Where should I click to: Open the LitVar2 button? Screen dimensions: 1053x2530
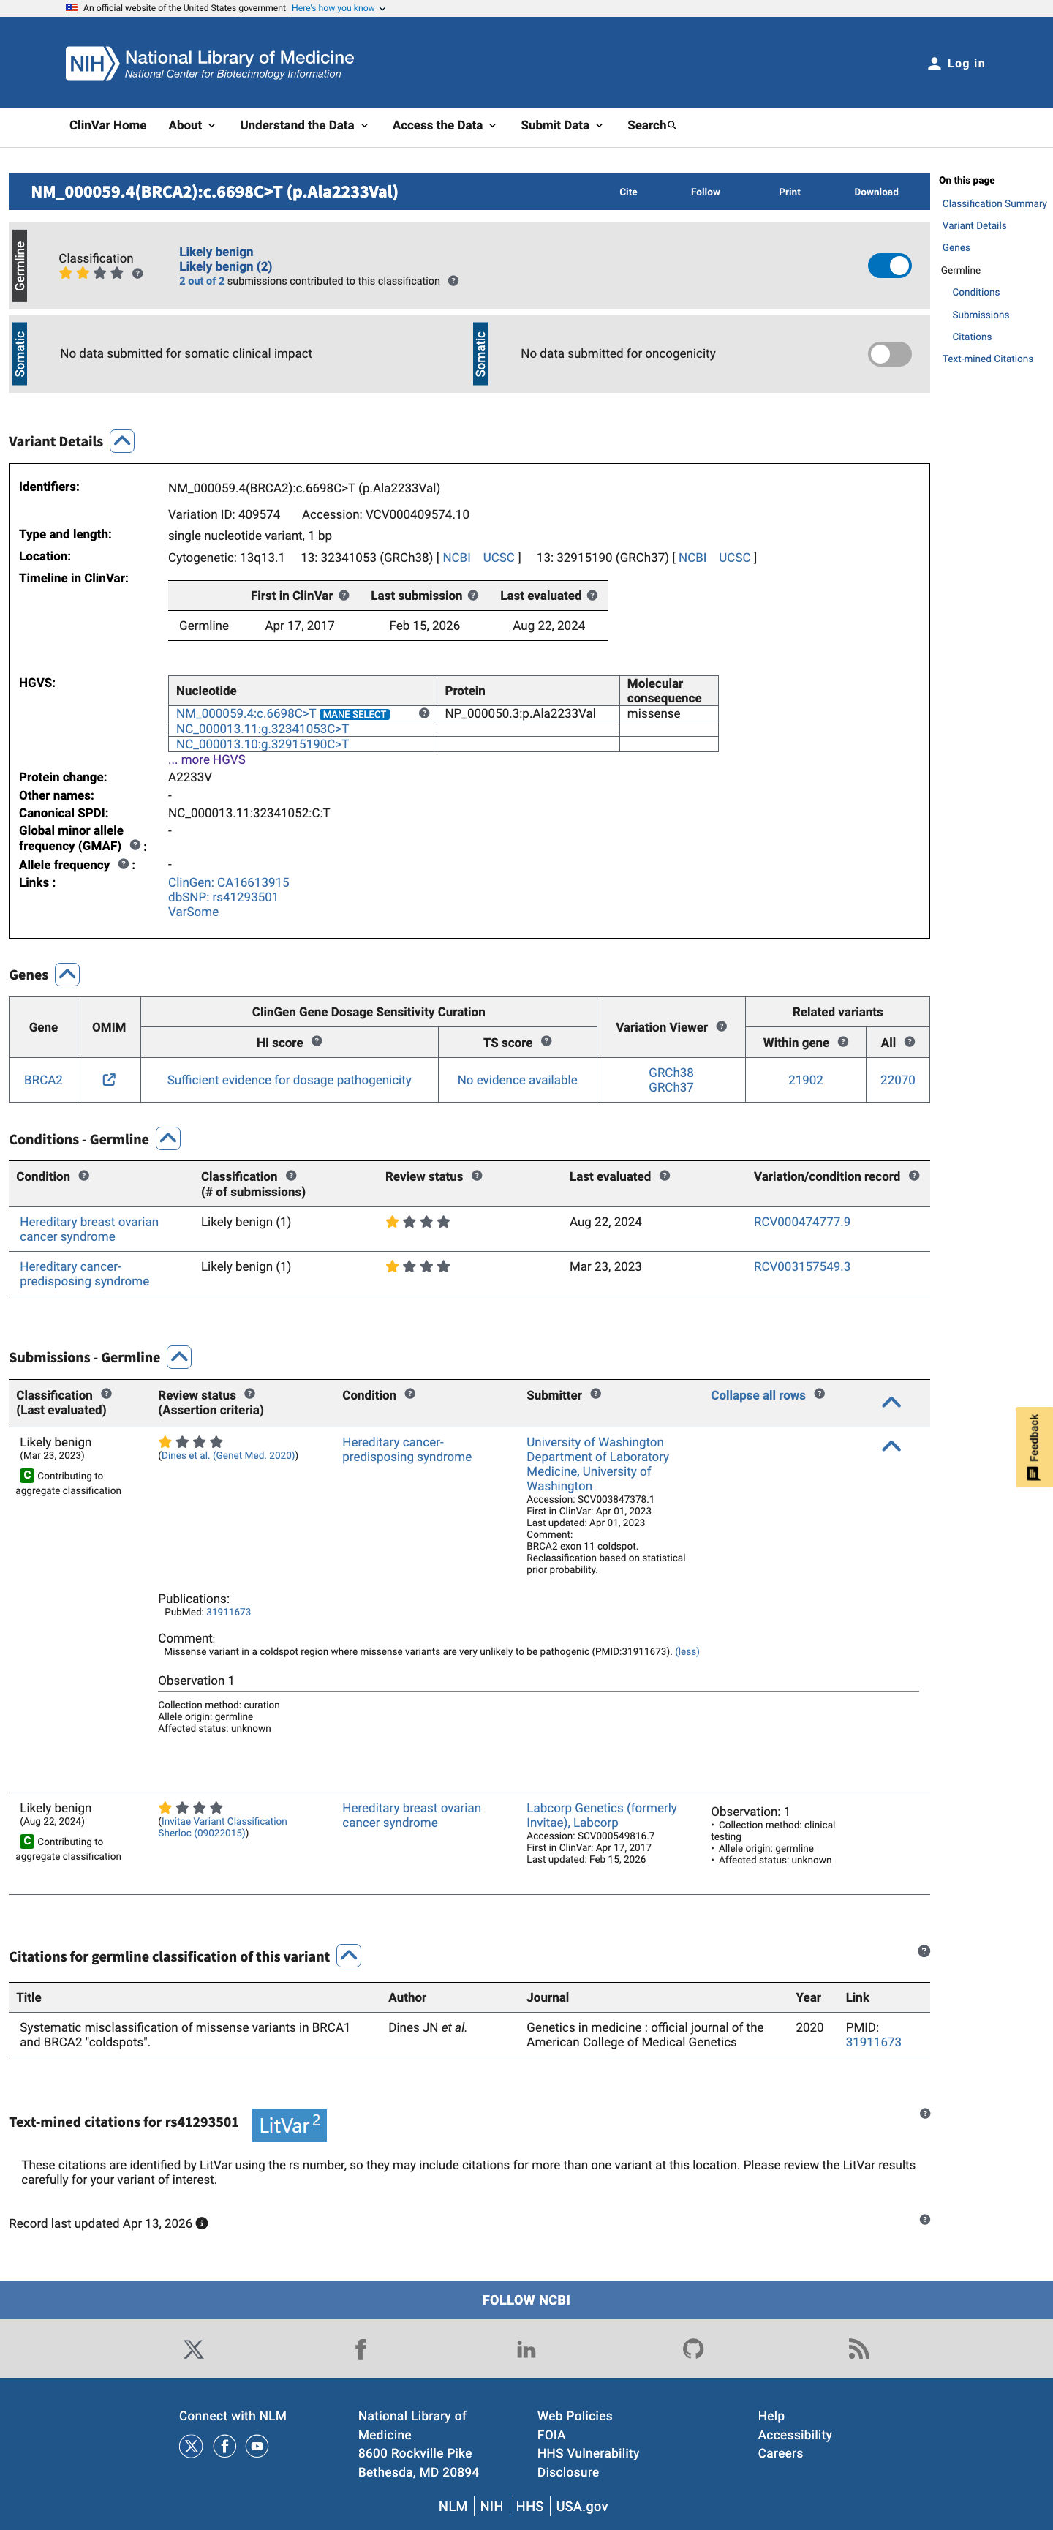tap(290, 2126)
